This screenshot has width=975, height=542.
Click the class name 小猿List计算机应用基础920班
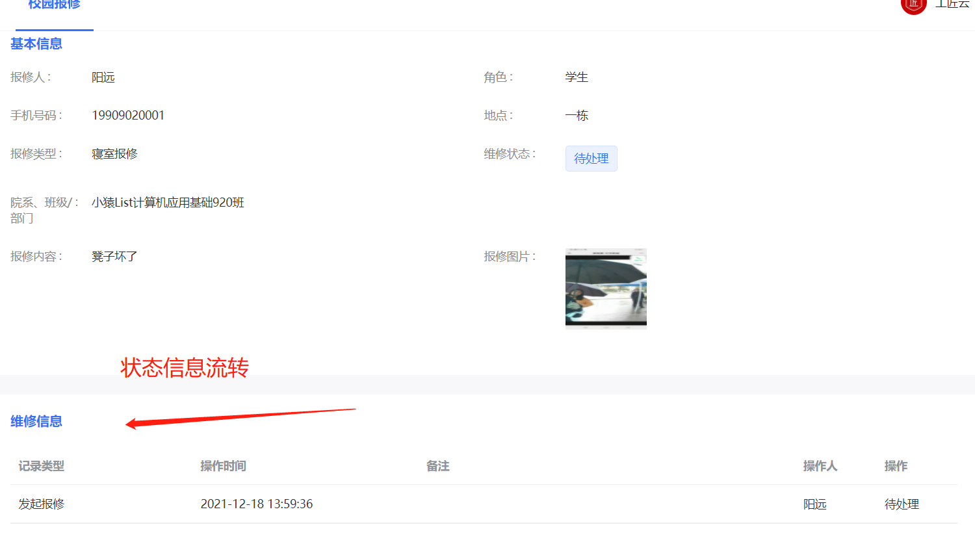168,202
